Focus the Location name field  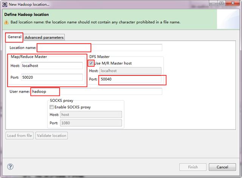[x=99, y=48]
